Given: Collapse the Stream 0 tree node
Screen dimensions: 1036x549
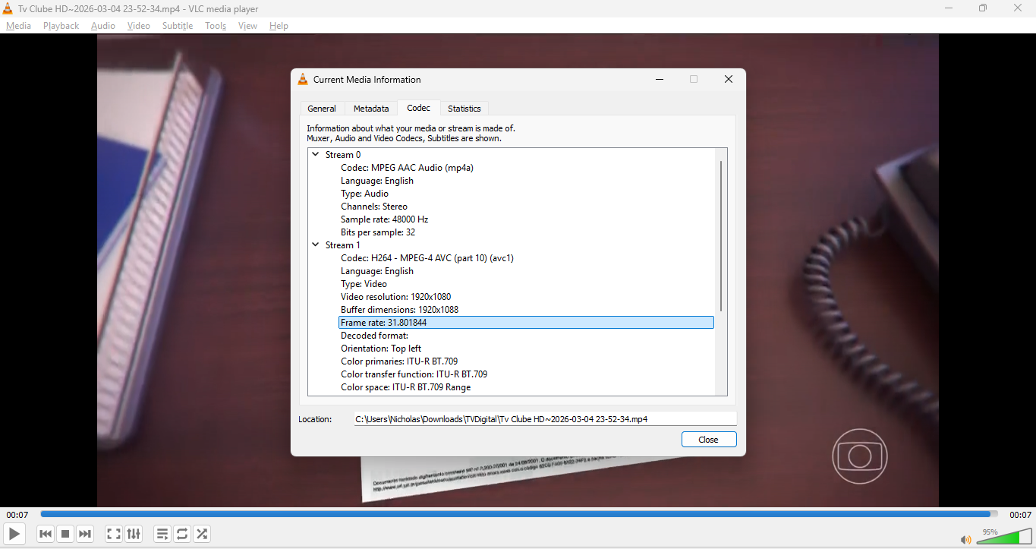Looking at the screenshot, I should tap(316, 154).
